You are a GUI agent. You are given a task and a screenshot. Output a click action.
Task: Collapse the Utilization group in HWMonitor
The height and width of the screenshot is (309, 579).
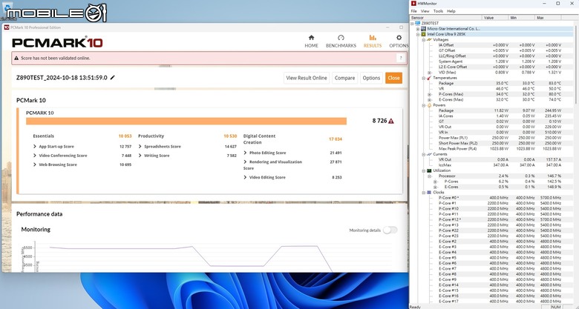[424, 170]
